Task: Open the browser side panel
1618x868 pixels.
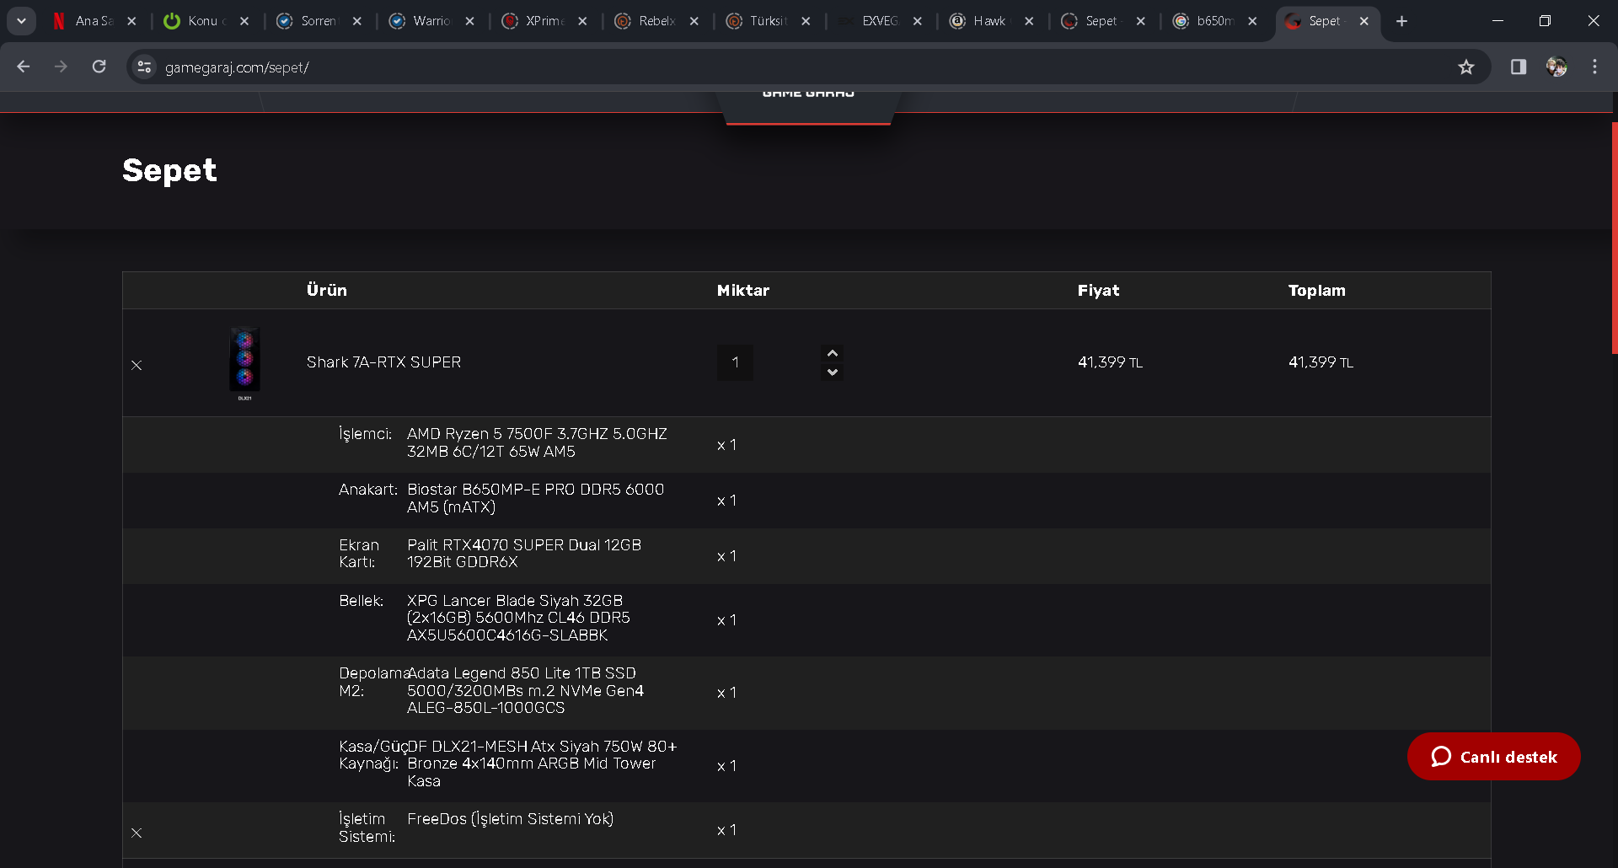Action: (x=1519, y=67)
